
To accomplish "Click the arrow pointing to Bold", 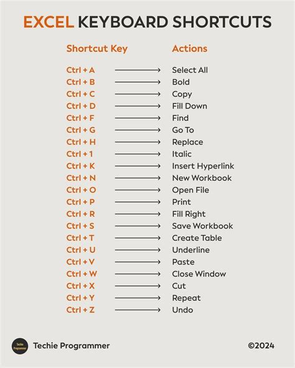I will [x=138, y=82].
